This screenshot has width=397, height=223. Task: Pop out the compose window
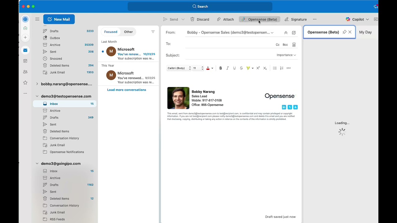pos(294,33)
